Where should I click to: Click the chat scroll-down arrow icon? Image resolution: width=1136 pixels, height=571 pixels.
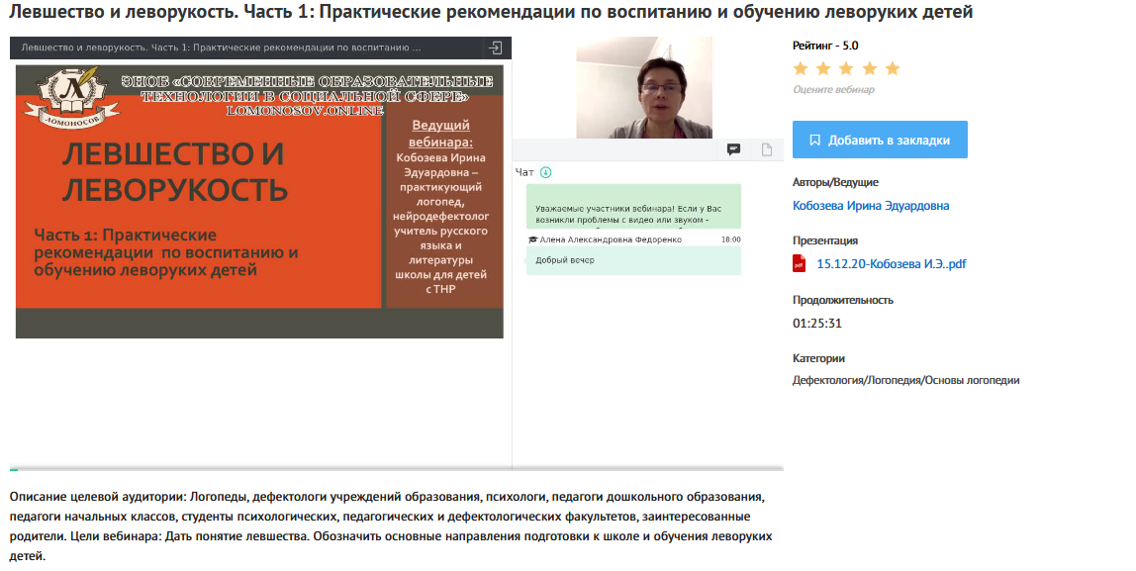546,172
